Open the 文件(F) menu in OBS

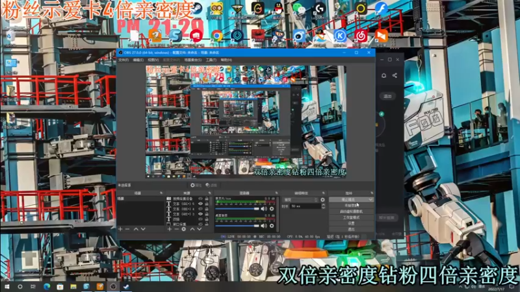tap(123, 60)
